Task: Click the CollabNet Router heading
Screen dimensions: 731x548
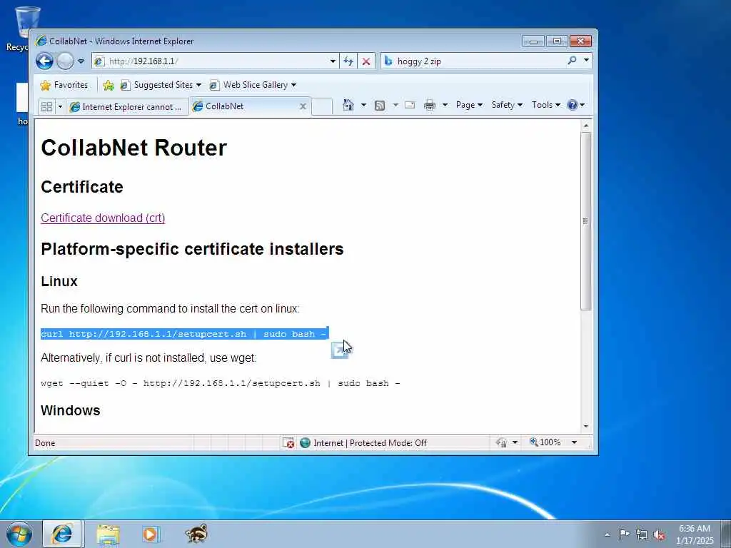Action: (x=133, y=148)
